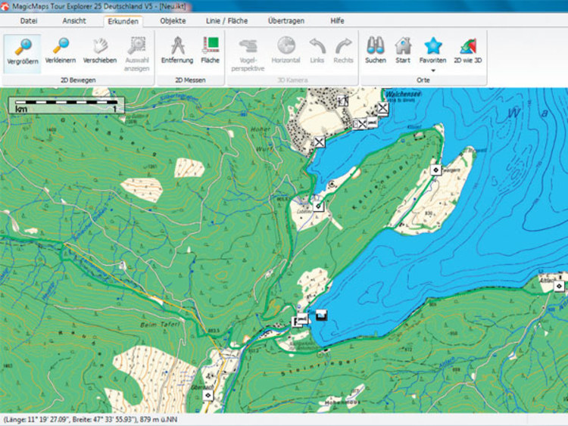Select the Verkleinern zoom-out tool
Image resolution: width=568 pixels, height=426 pixels.
[x=60, y=50]
